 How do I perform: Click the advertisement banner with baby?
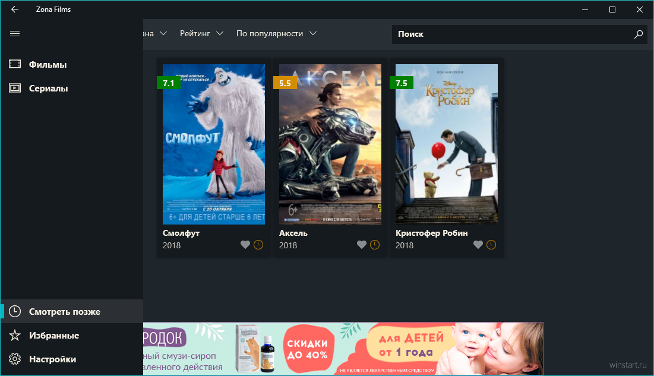click(343, 349)
